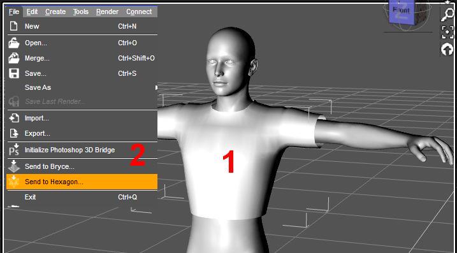This screenshot has width=457, height=253.
Task: Open the Create menu
Action: coord(55,11)
